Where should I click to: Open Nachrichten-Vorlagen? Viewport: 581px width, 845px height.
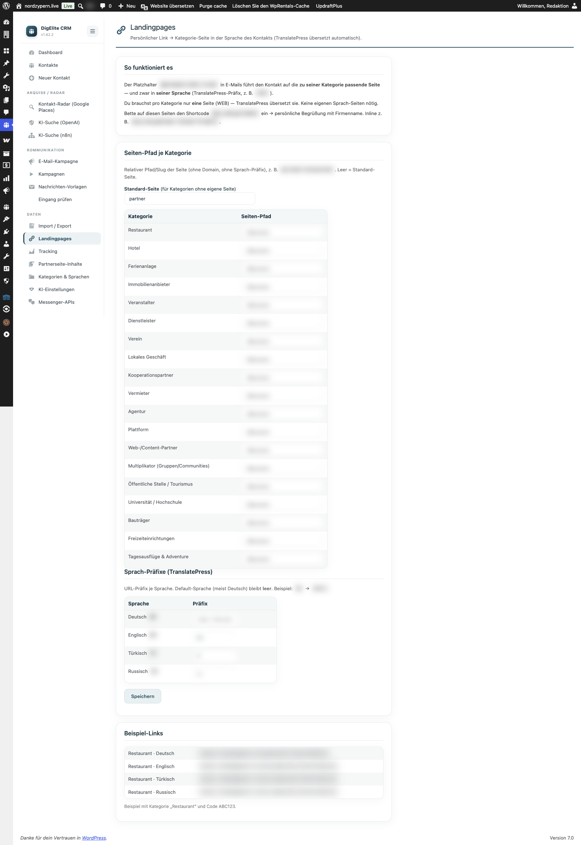click(62, 187)
